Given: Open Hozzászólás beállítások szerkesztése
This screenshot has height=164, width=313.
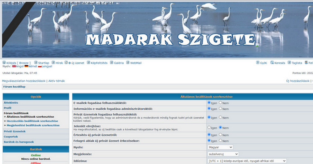Looking at the screenshot, I should click(32, 121).
